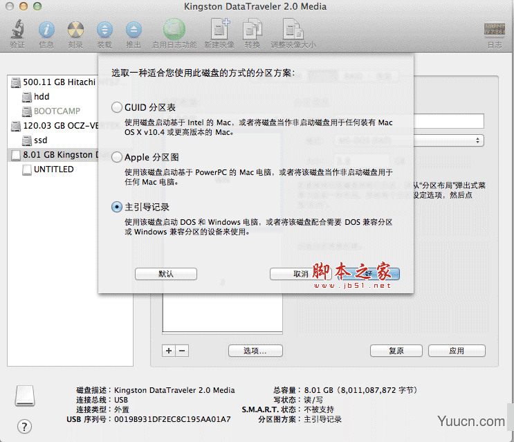Click the 刻录 (Burn) toolbar icon
Viewport: 514px width, 442px height.
(75, 30)
